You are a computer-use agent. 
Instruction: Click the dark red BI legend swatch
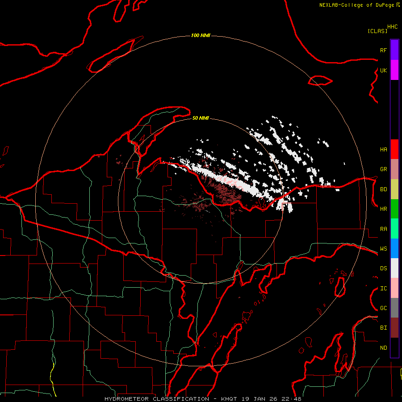pyautogui.click(x=394, y=328)
